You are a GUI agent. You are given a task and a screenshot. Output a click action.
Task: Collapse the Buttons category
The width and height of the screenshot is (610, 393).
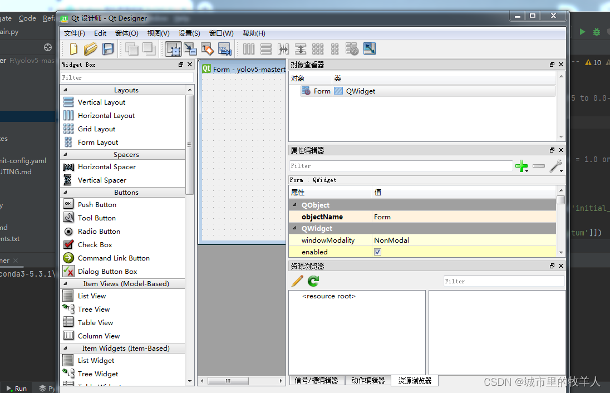[x=65, y=192]
